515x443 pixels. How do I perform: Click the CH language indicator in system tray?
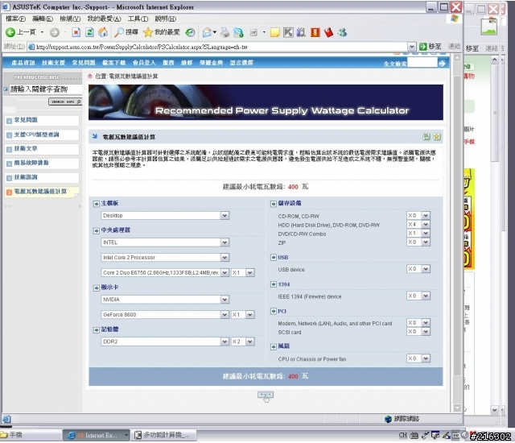tap(403, 436)
